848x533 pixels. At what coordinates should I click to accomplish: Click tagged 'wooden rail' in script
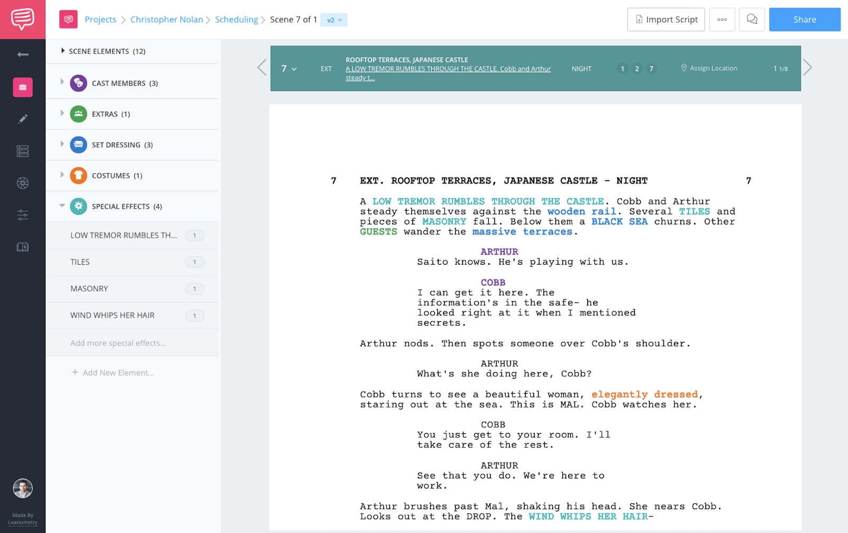tap(581, 212)
